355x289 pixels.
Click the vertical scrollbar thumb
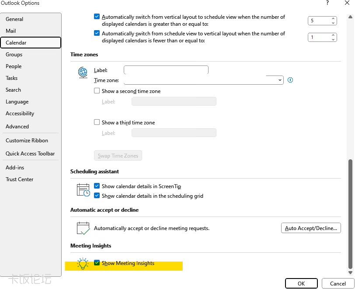tap(350, 214)
